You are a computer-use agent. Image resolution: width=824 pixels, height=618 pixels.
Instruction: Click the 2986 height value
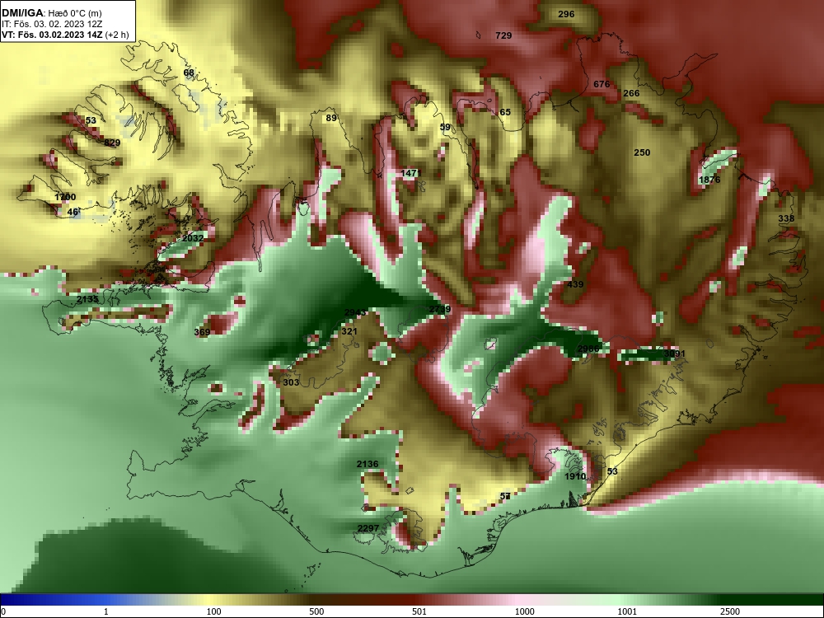588,349
